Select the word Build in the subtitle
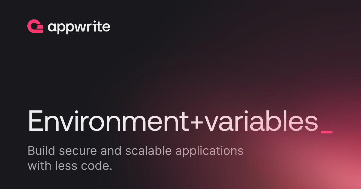The width and height of the screenshot is (361, 189). click(42, 151)
